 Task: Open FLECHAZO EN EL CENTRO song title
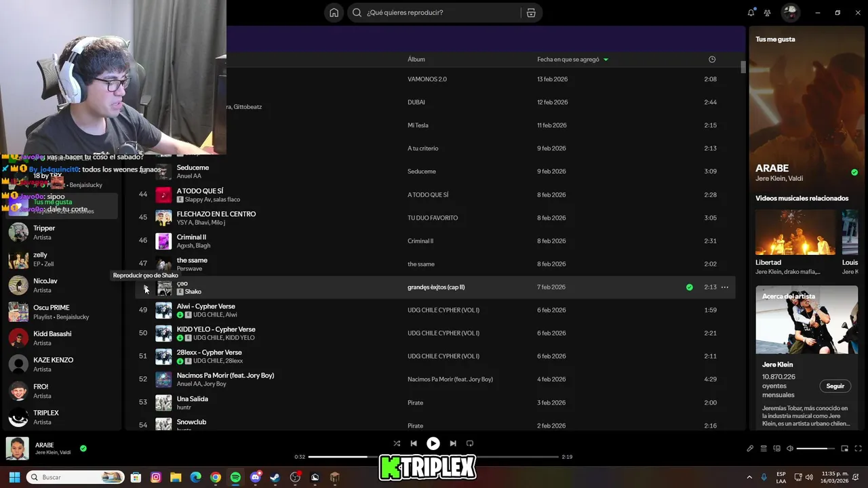point(216,214)
